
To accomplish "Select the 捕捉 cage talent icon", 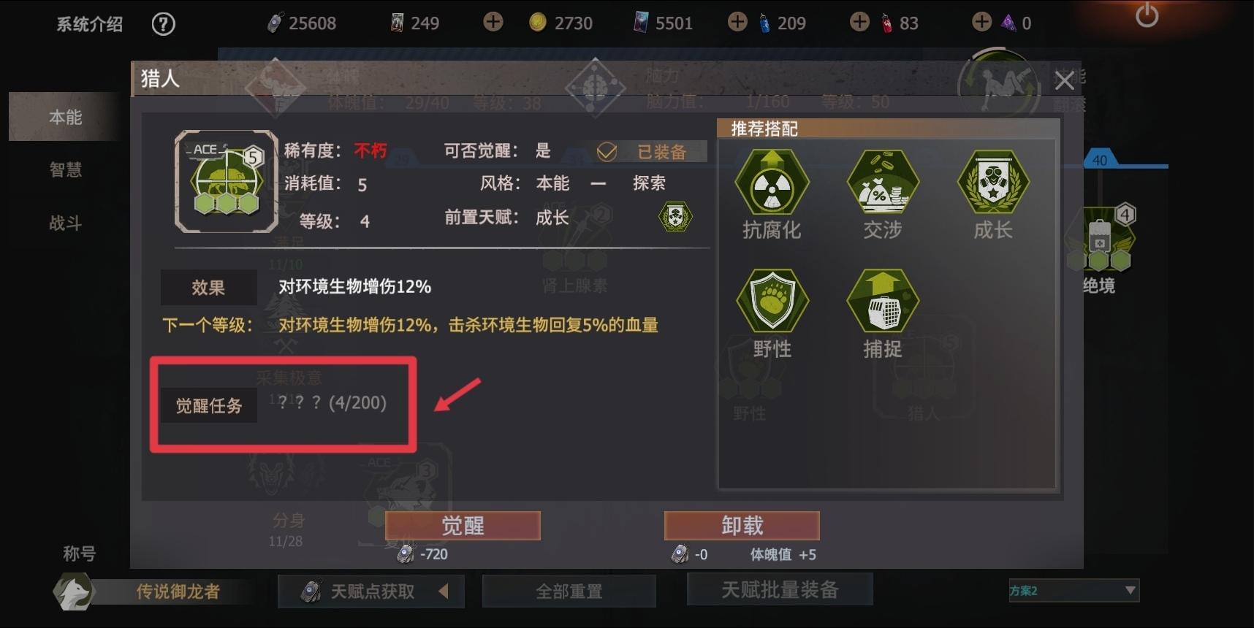I will coord(882,301).
